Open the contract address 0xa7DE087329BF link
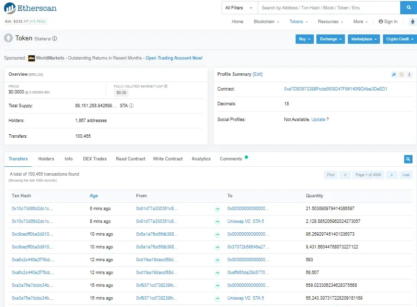The height and width of the screenshot is (307, 417). click(336, 89)
